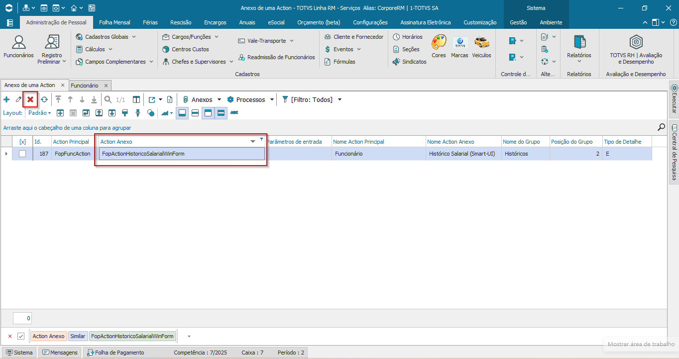Click Folha de Pagamento in status bar

(x=116, y=353)
